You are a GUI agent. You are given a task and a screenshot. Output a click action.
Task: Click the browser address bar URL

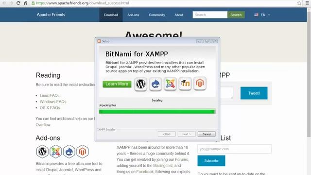click(x=83, y=3)
